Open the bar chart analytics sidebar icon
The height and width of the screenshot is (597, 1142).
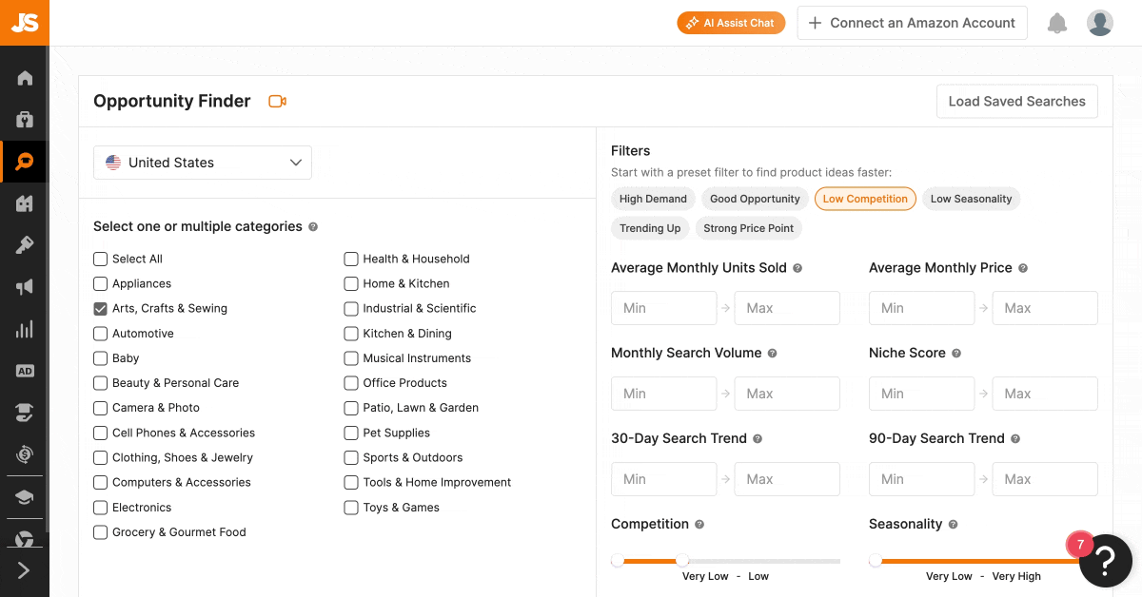click(25, 329)
